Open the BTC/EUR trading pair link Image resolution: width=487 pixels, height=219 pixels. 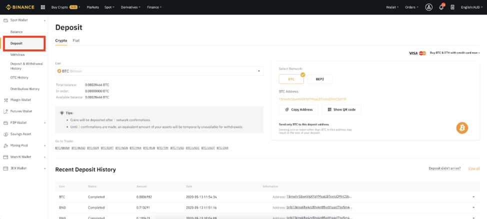[93, 148]
